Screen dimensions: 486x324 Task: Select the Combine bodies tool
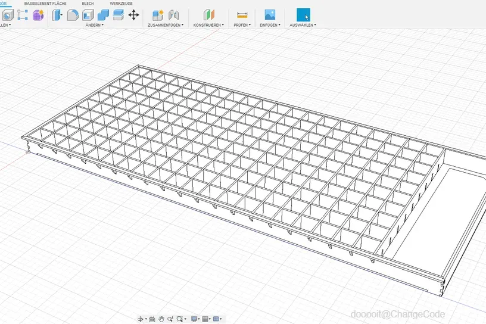tap(103, 15)
